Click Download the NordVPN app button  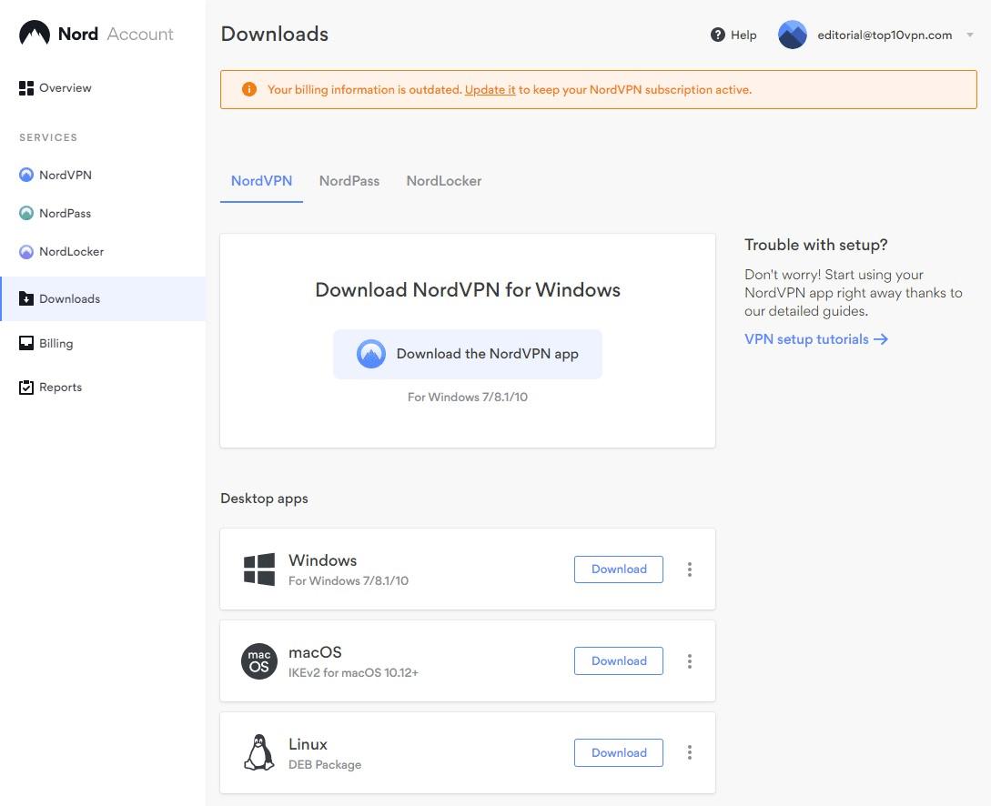click(x=467, y=354)
